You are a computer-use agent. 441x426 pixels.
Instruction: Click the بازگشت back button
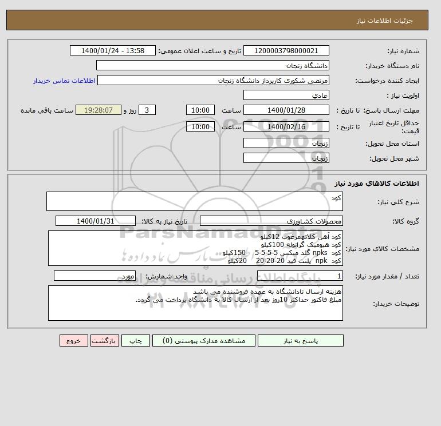click(x=105, y=341)
